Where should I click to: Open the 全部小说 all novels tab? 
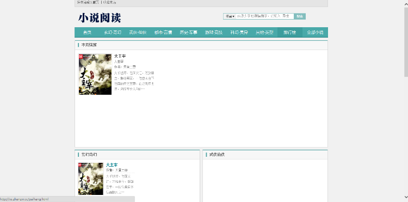coord(315,33)
